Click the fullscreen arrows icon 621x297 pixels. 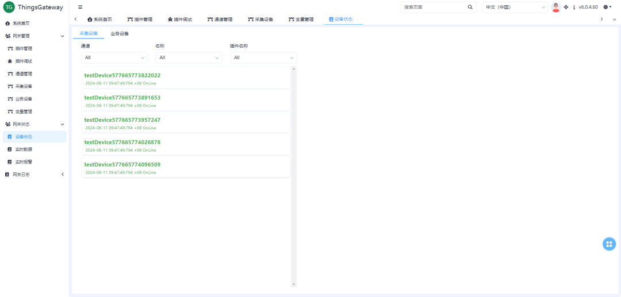566,7
